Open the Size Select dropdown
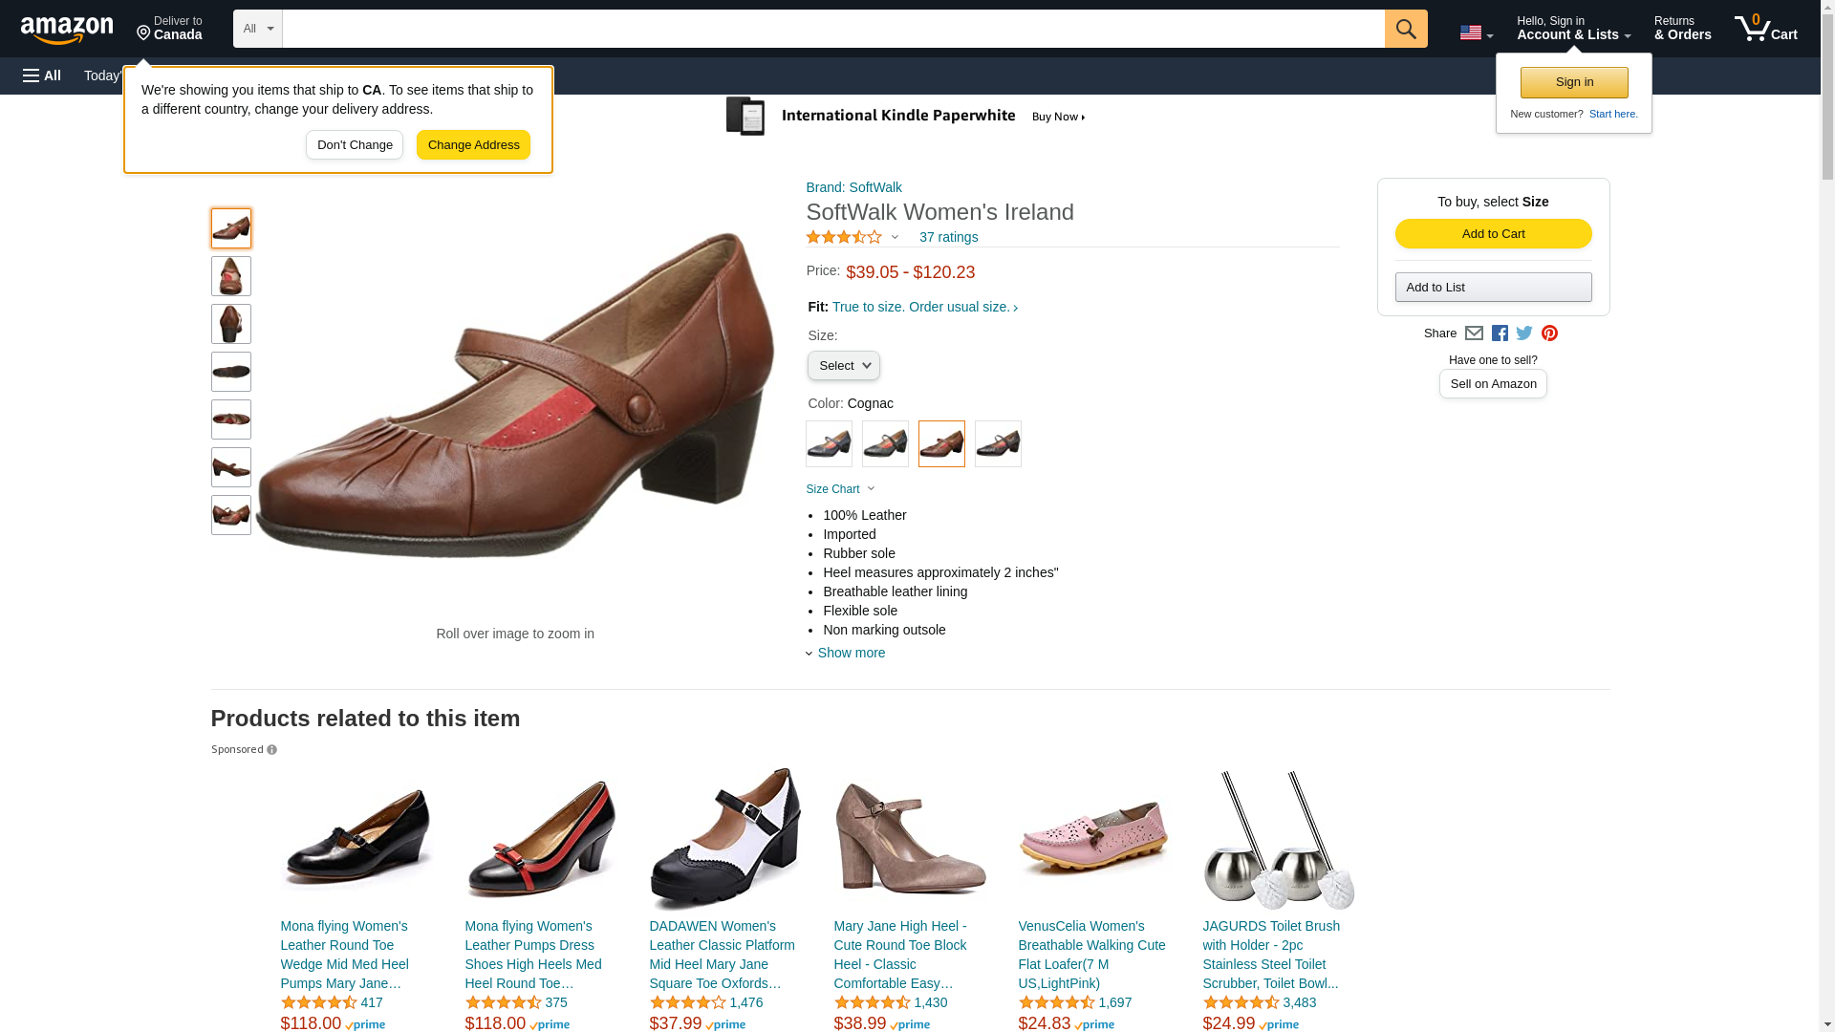1835x1032 pixels. [x=843, y=366]
